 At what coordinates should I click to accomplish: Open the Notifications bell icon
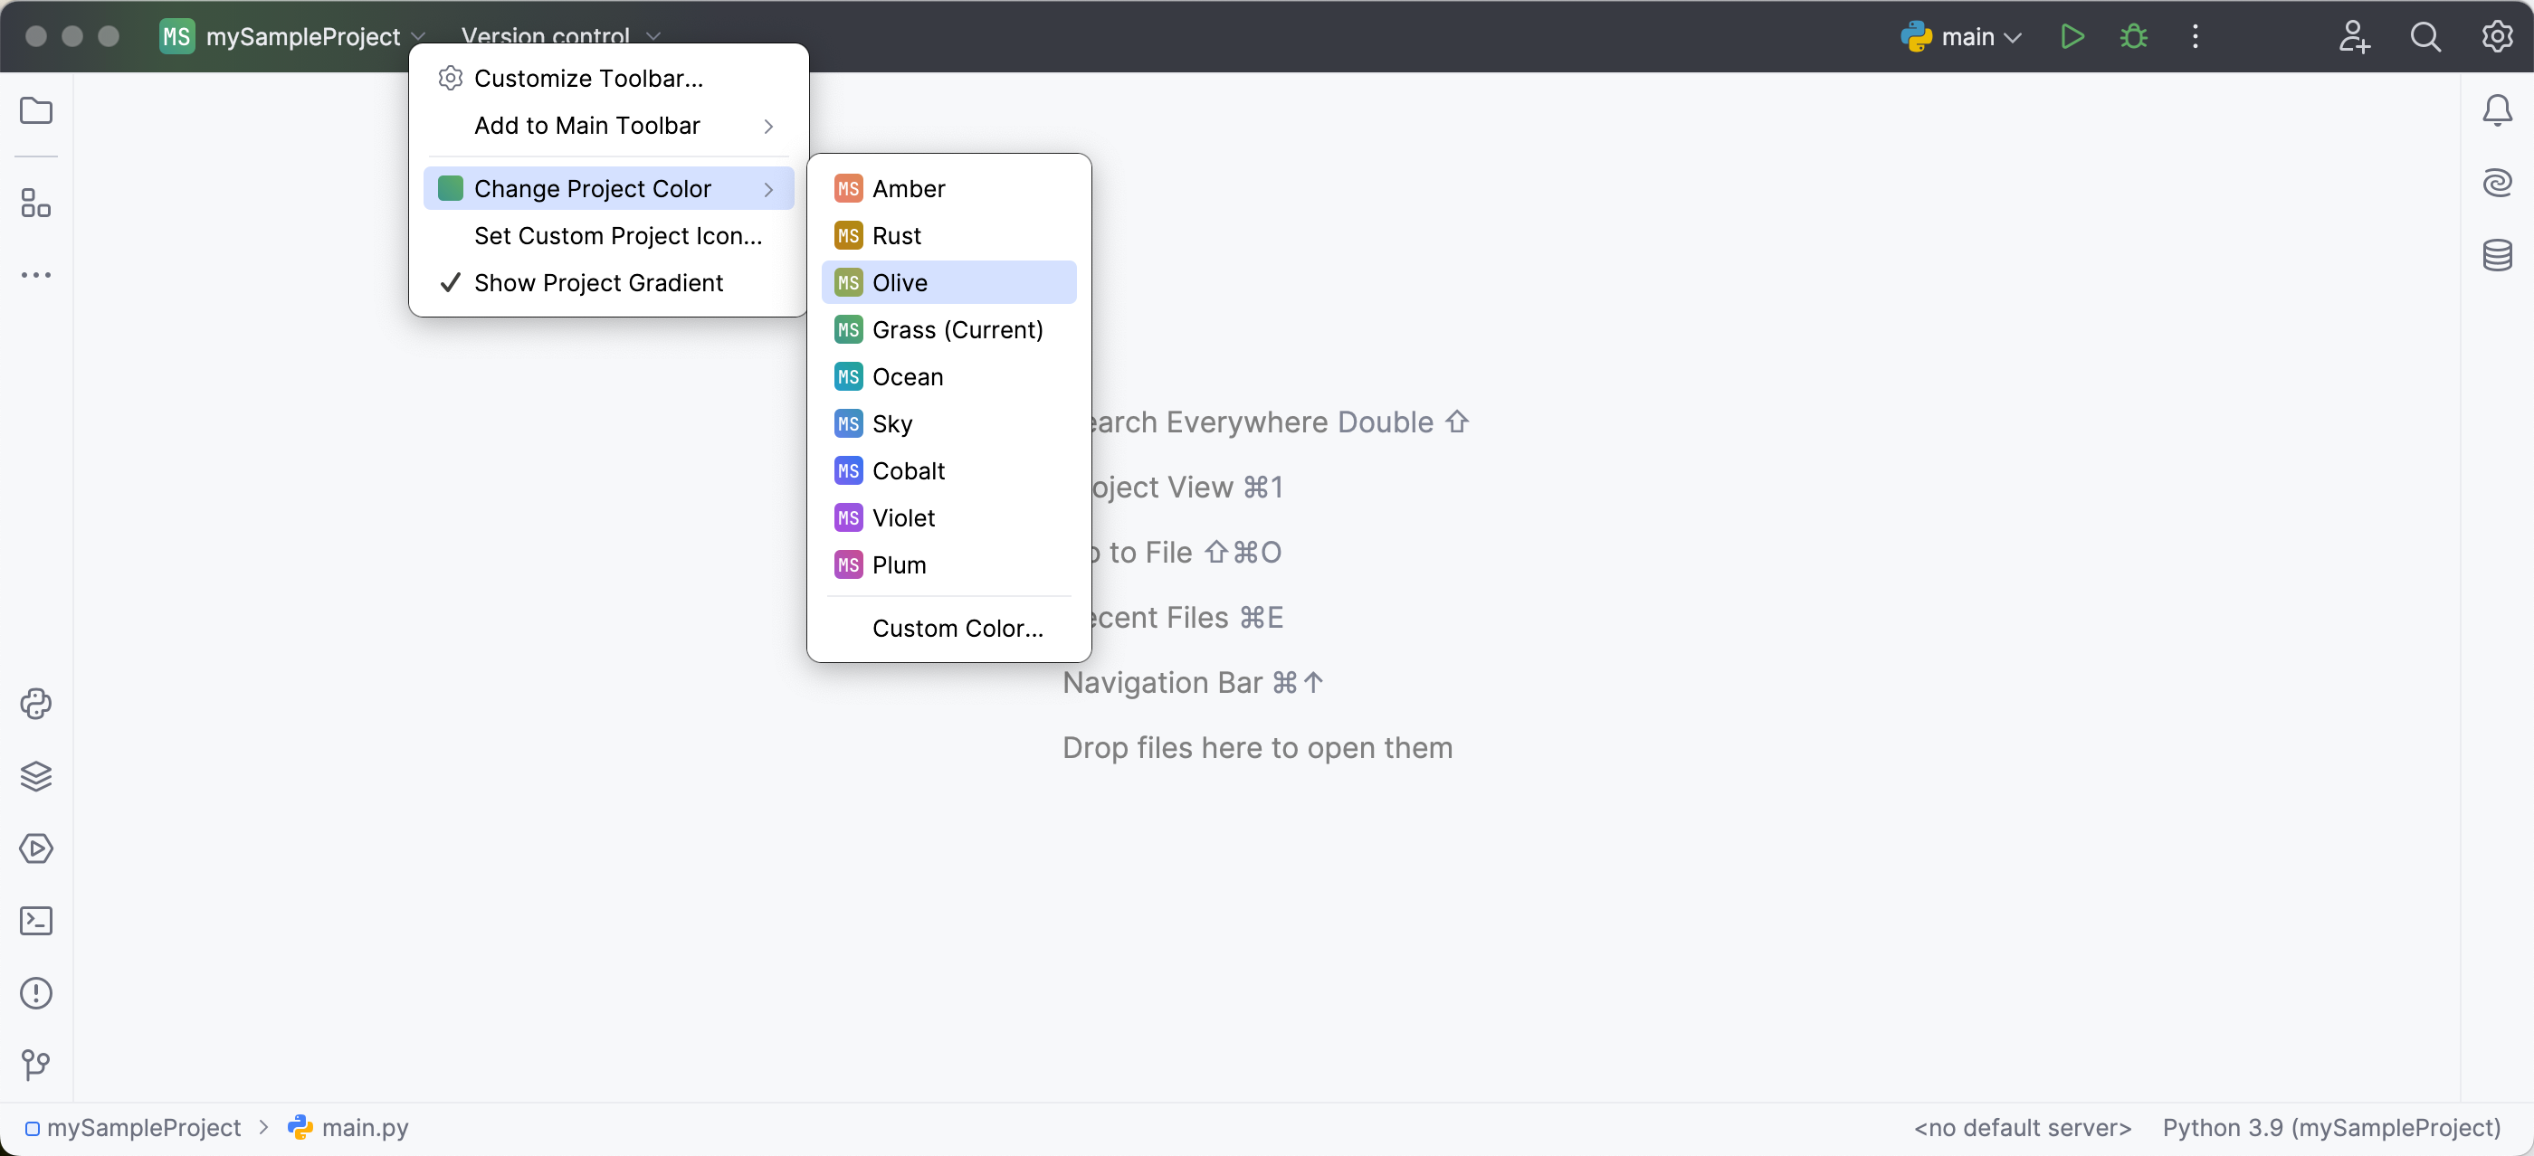coord(2497,110)
